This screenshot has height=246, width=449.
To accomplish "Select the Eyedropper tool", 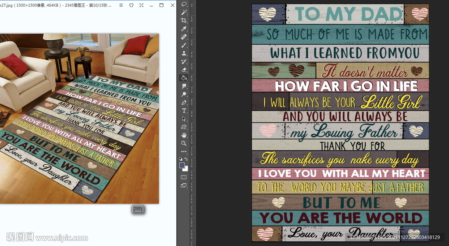I will [184, 29].
